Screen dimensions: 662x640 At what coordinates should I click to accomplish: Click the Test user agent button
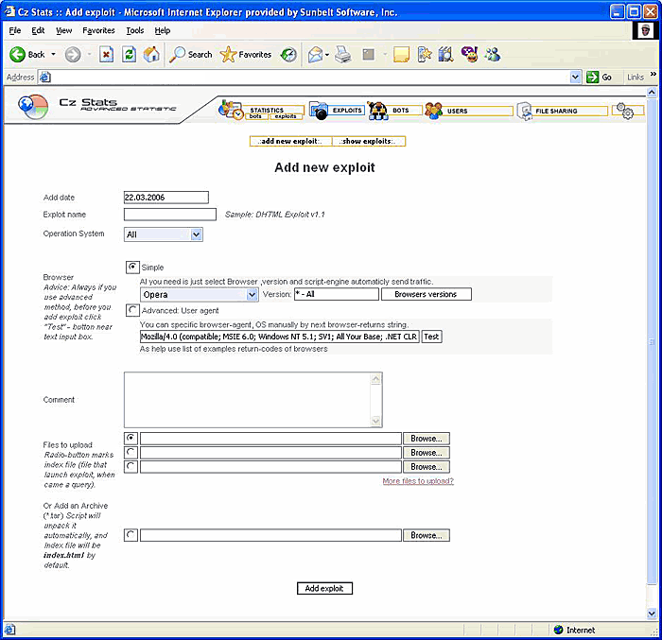click(431, 337)
